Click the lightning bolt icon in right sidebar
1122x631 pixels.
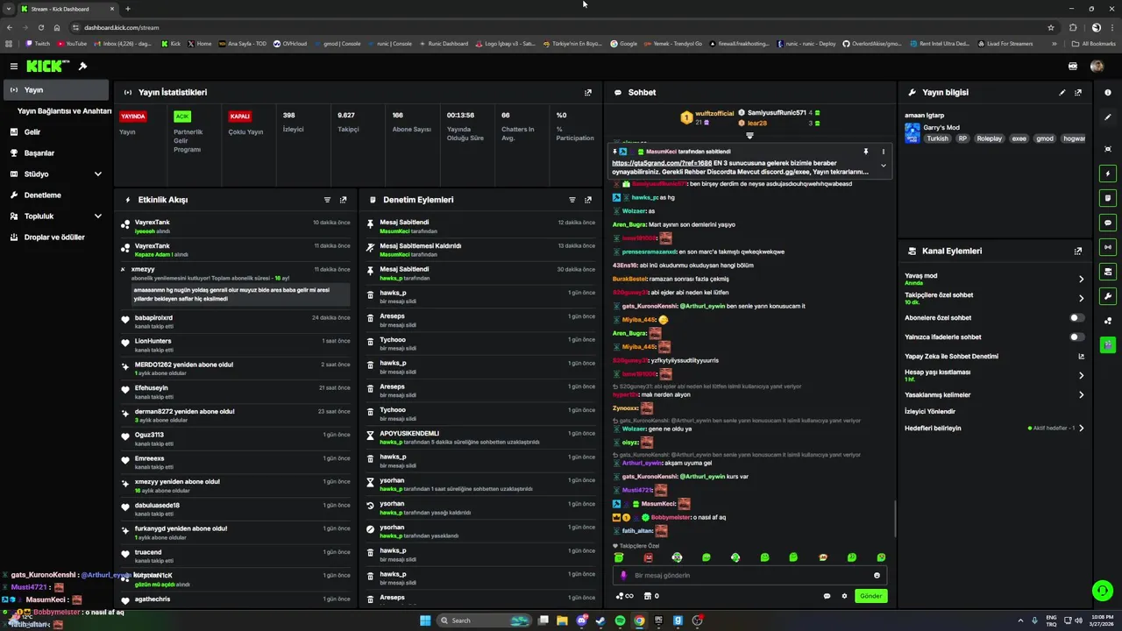pyautogui.click(x=1108, y=174)
